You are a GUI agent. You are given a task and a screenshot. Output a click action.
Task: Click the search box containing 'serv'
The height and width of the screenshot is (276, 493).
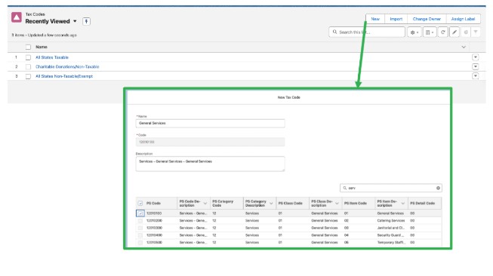pos(391,188)
